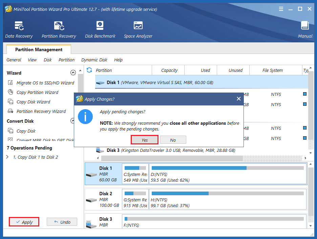This screenshot has width=317, height=239.
Task: Click the wizard panel scrollbar up arrow
Action: (81, 71)
